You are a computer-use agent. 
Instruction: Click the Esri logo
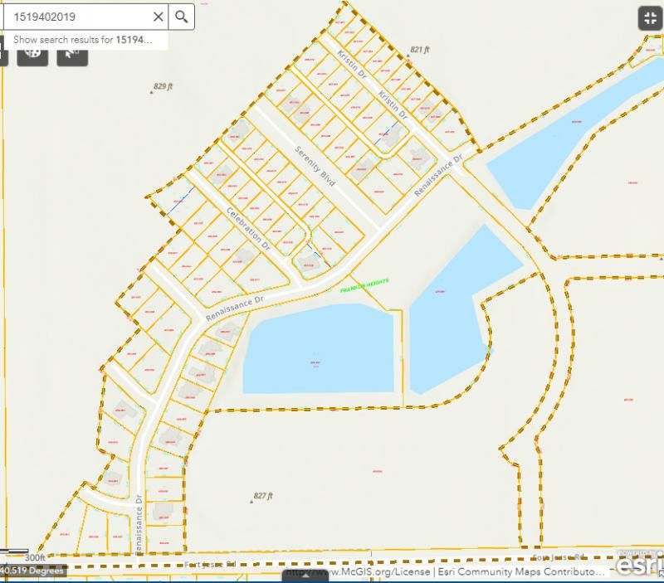click(637, 566)
